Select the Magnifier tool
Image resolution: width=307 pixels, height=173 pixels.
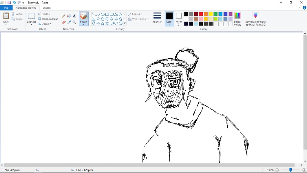pos(74,22)
